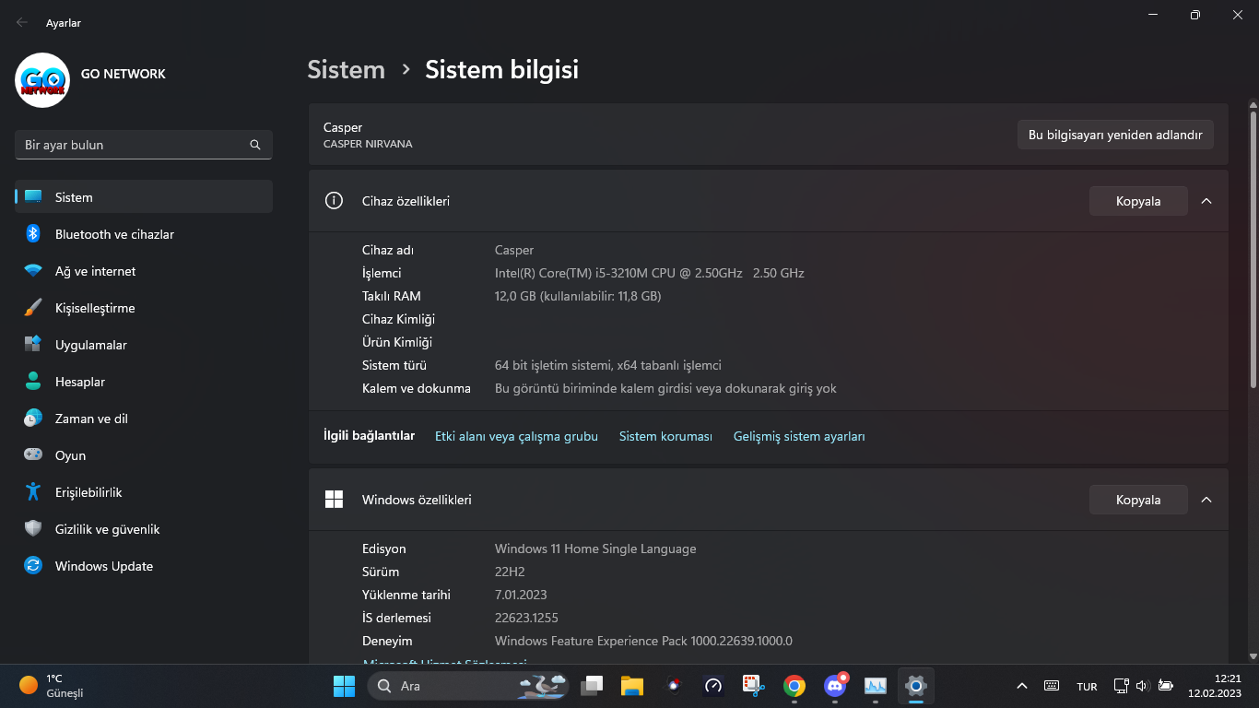Image resolution: width=1259 pixels, height=708 pixels.
Task: Open Snipping Tool from the taskbar
Action: point(753,686)
